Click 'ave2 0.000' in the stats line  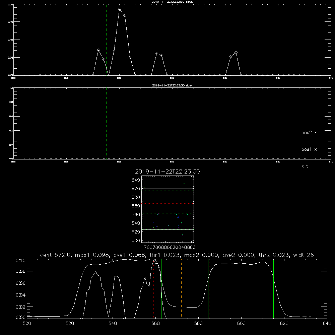pyautogui.click(x=239, y=255)
